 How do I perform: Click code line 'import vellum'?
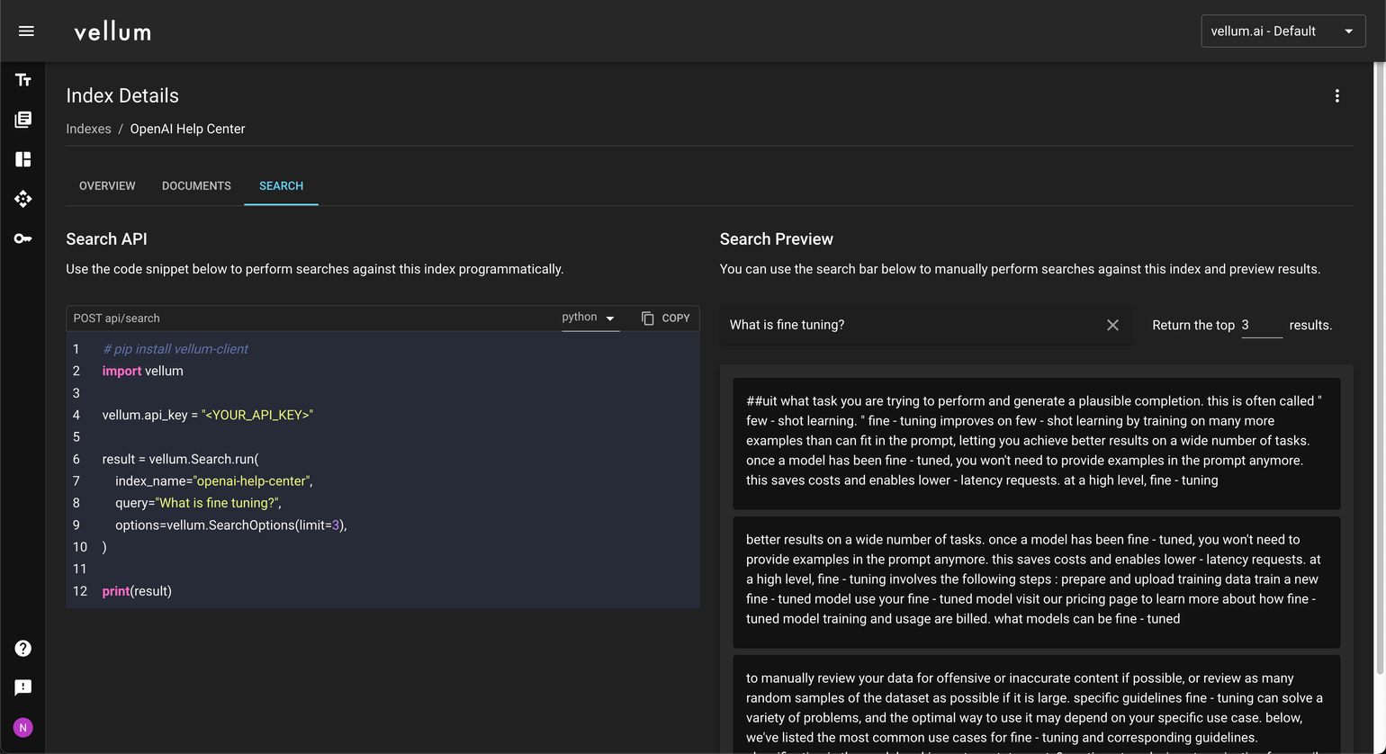click(x=143, y=371)
